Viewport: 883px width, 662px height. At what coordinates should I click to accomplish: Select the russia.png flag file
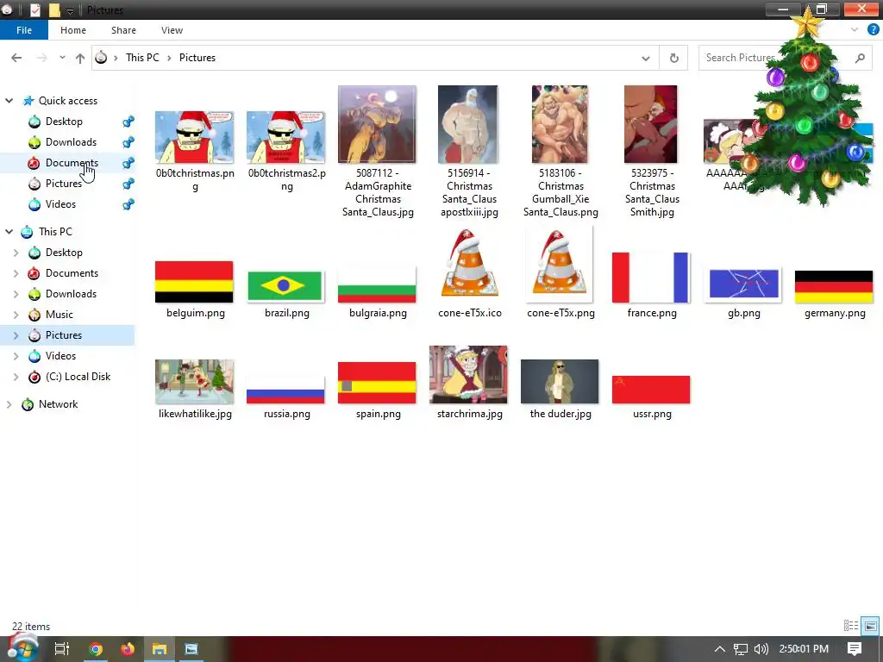[x=286, y=389]
